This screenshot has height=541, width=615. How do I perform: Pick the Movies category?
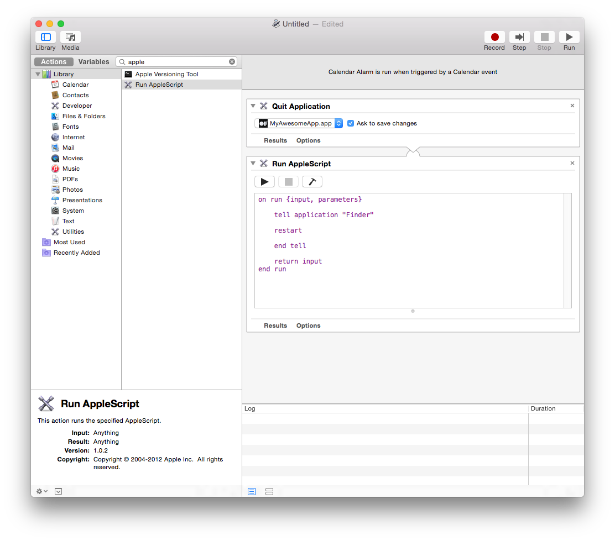[72, 159]
